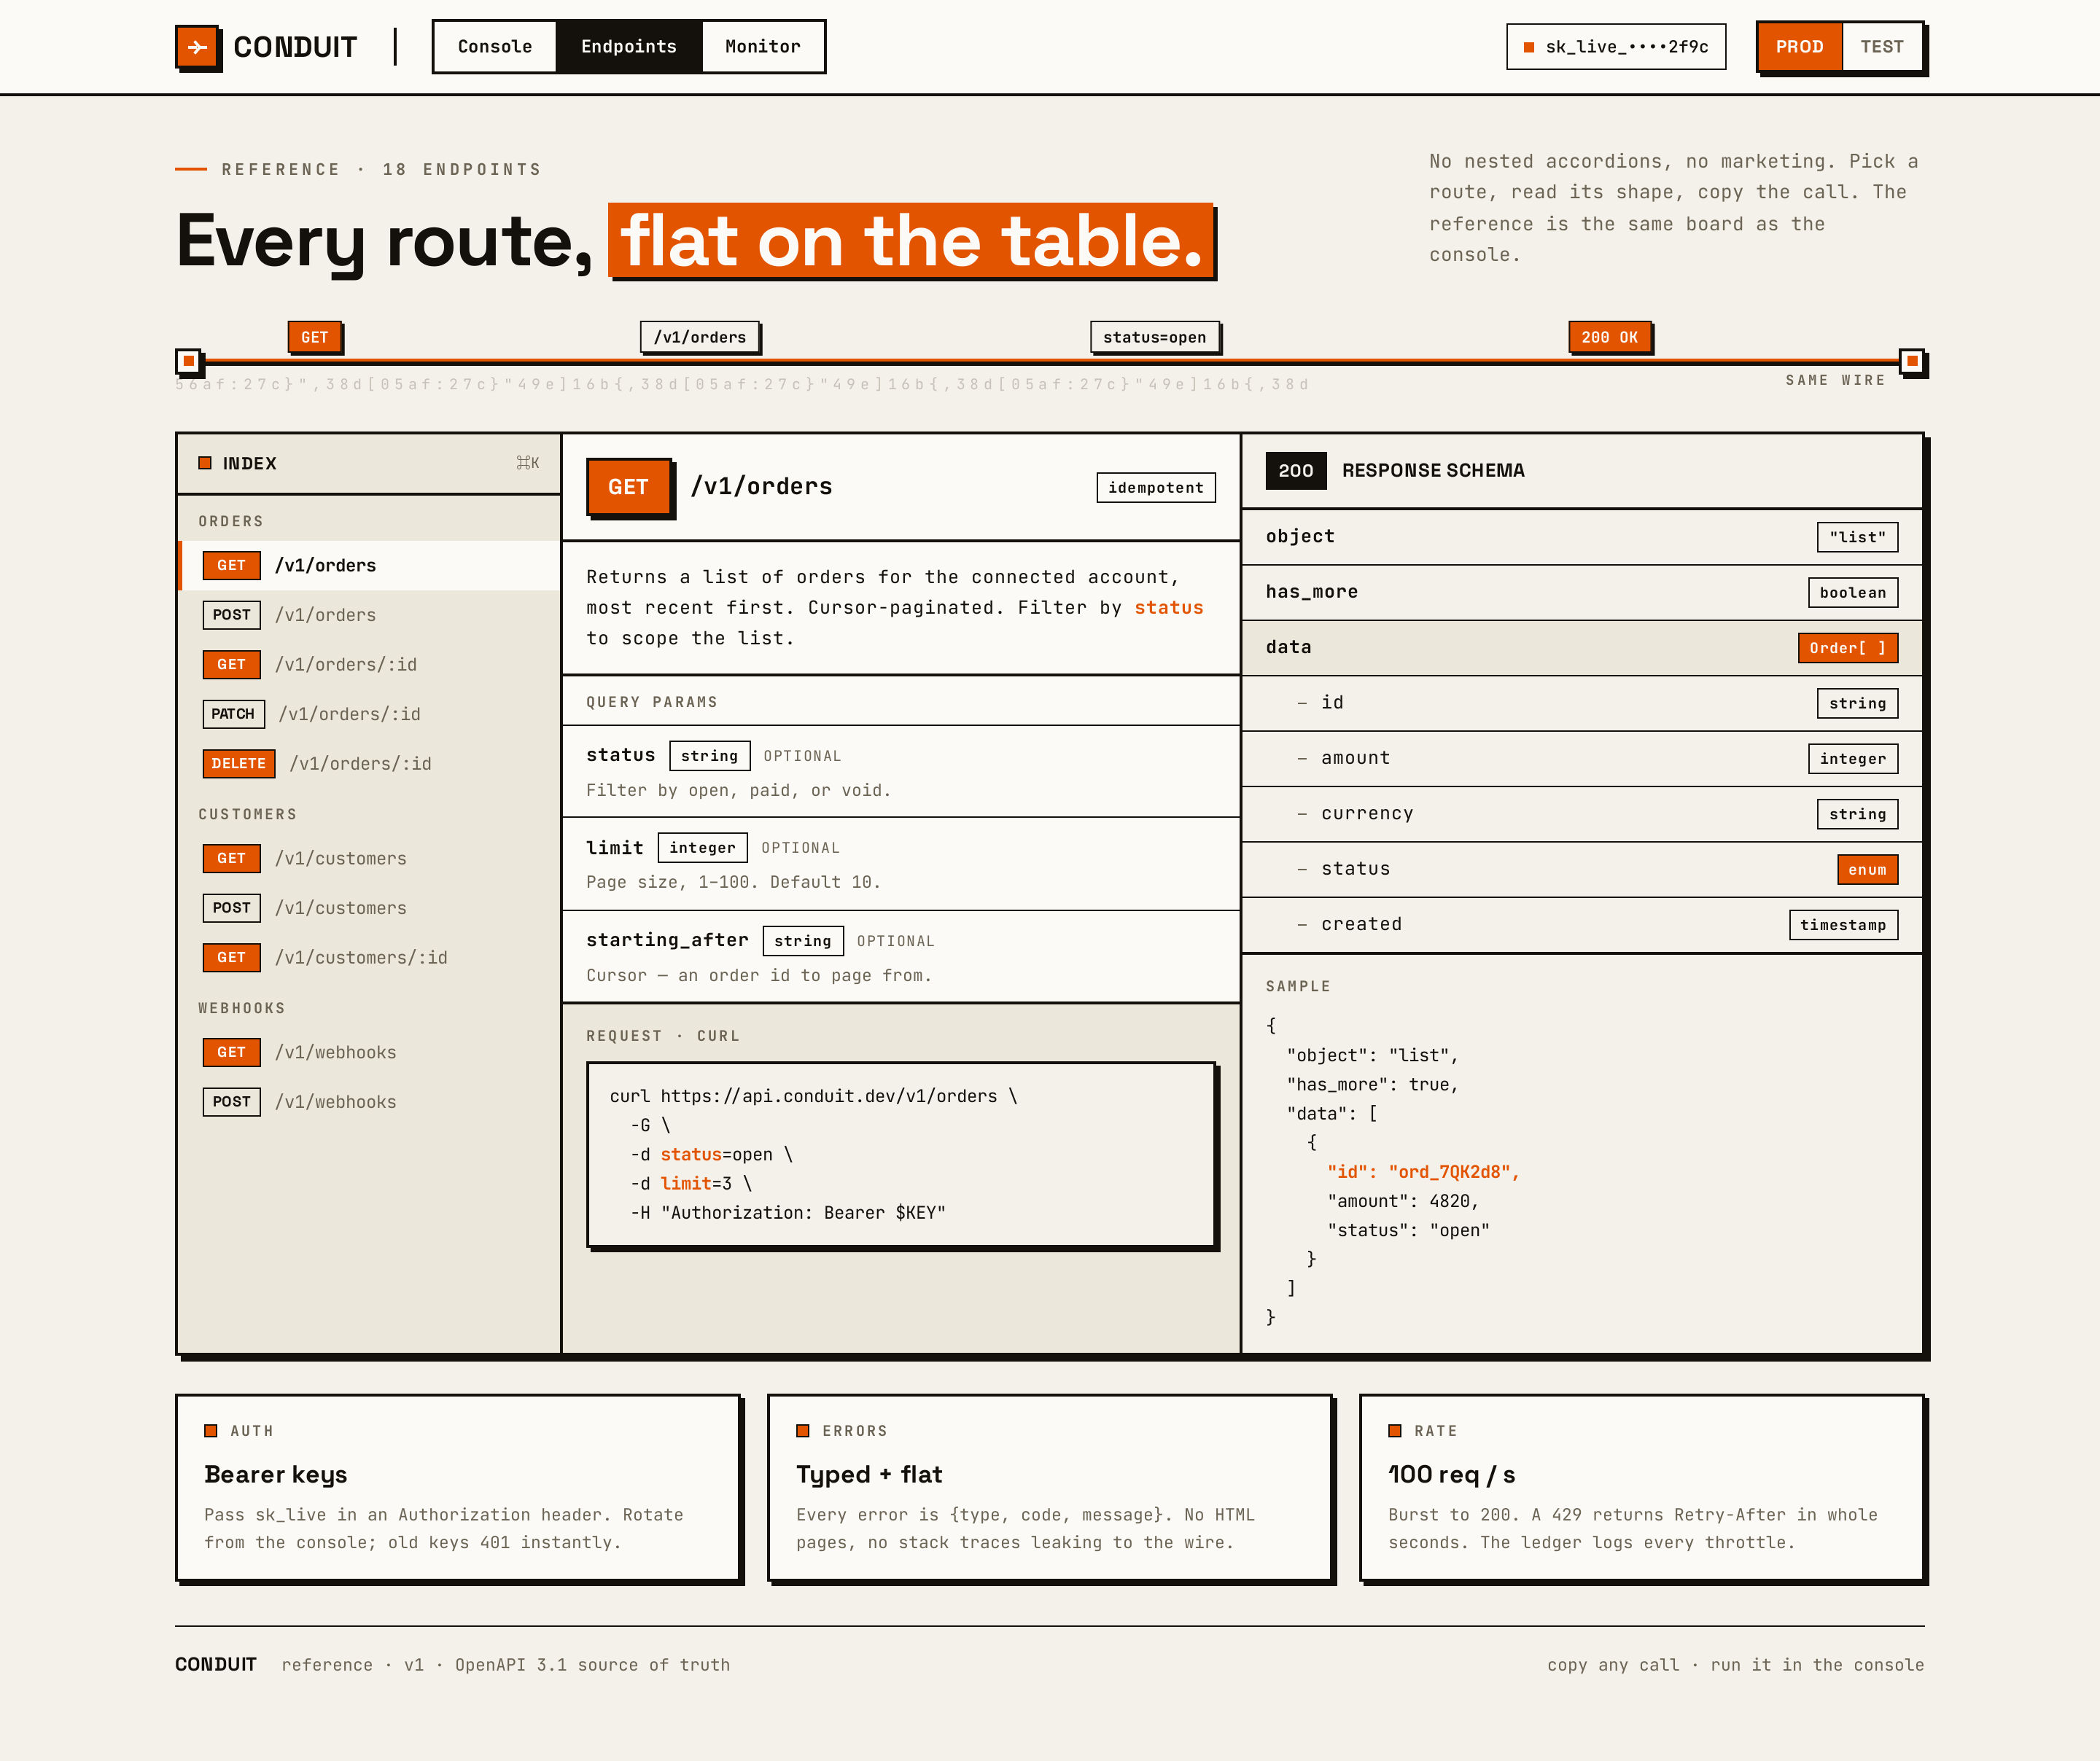The width and height of the screenshot is (2100, 1761).
Task: Click the currency field row
Action: click(1582, 813)
